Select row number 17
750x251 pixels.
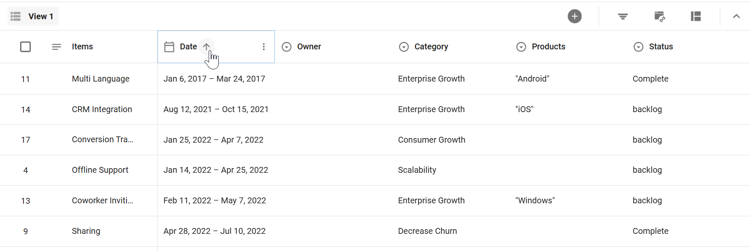(26, 140)
